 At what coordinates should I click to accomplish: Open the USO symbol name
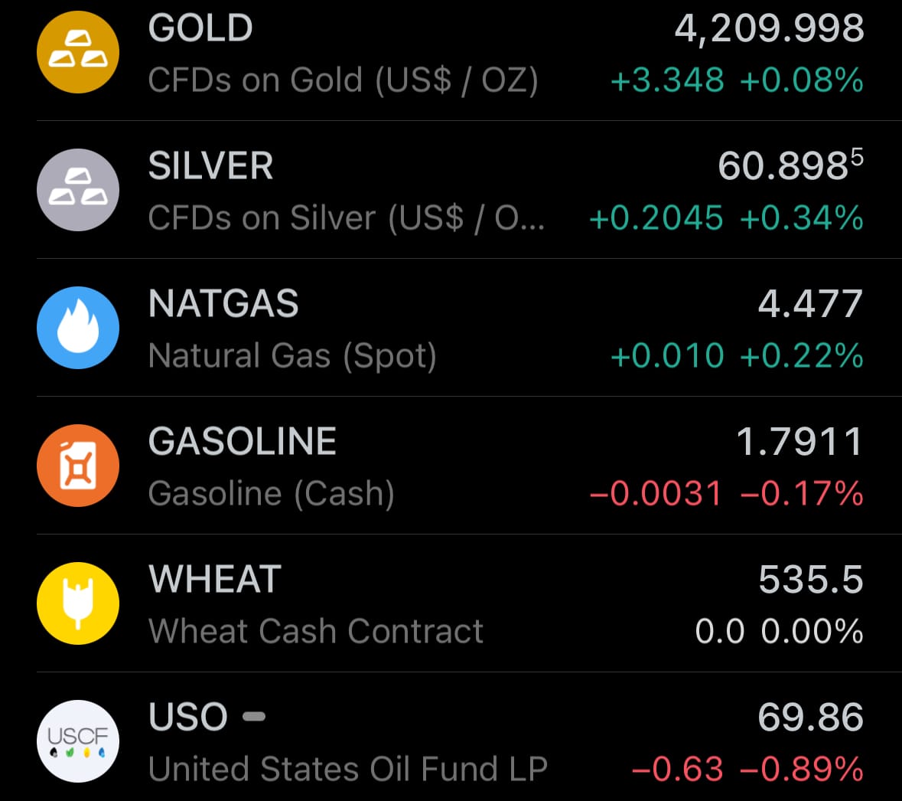pos(188,718)
